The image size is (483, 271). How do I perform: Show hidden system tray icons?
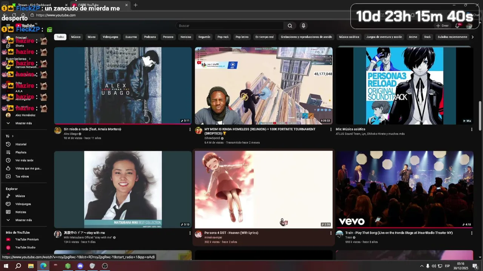[421, 266]
